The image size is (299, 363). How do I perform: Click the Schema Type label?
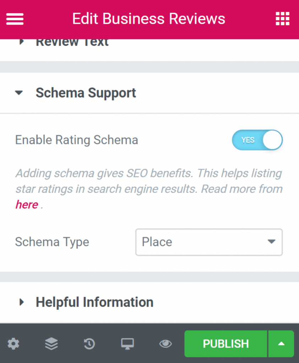(52, 242)
